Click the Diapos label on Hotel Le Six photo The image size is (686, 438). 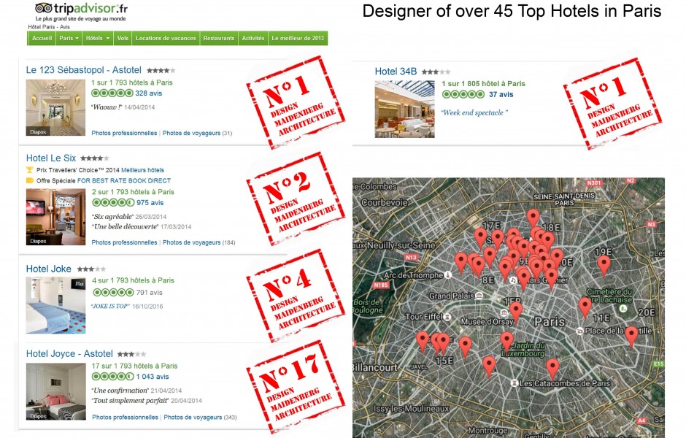coord(38,241)
